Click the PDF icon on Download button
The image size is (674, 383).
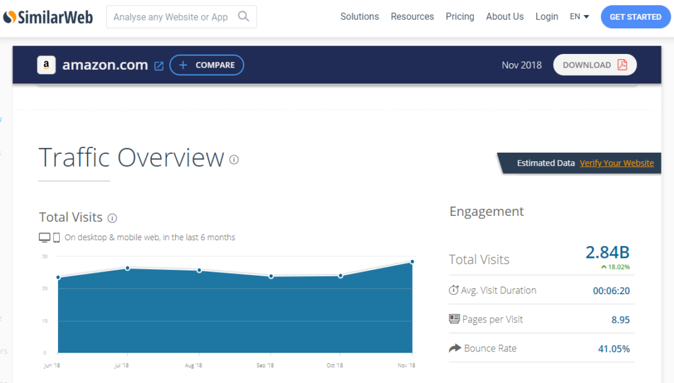(623, 65)
